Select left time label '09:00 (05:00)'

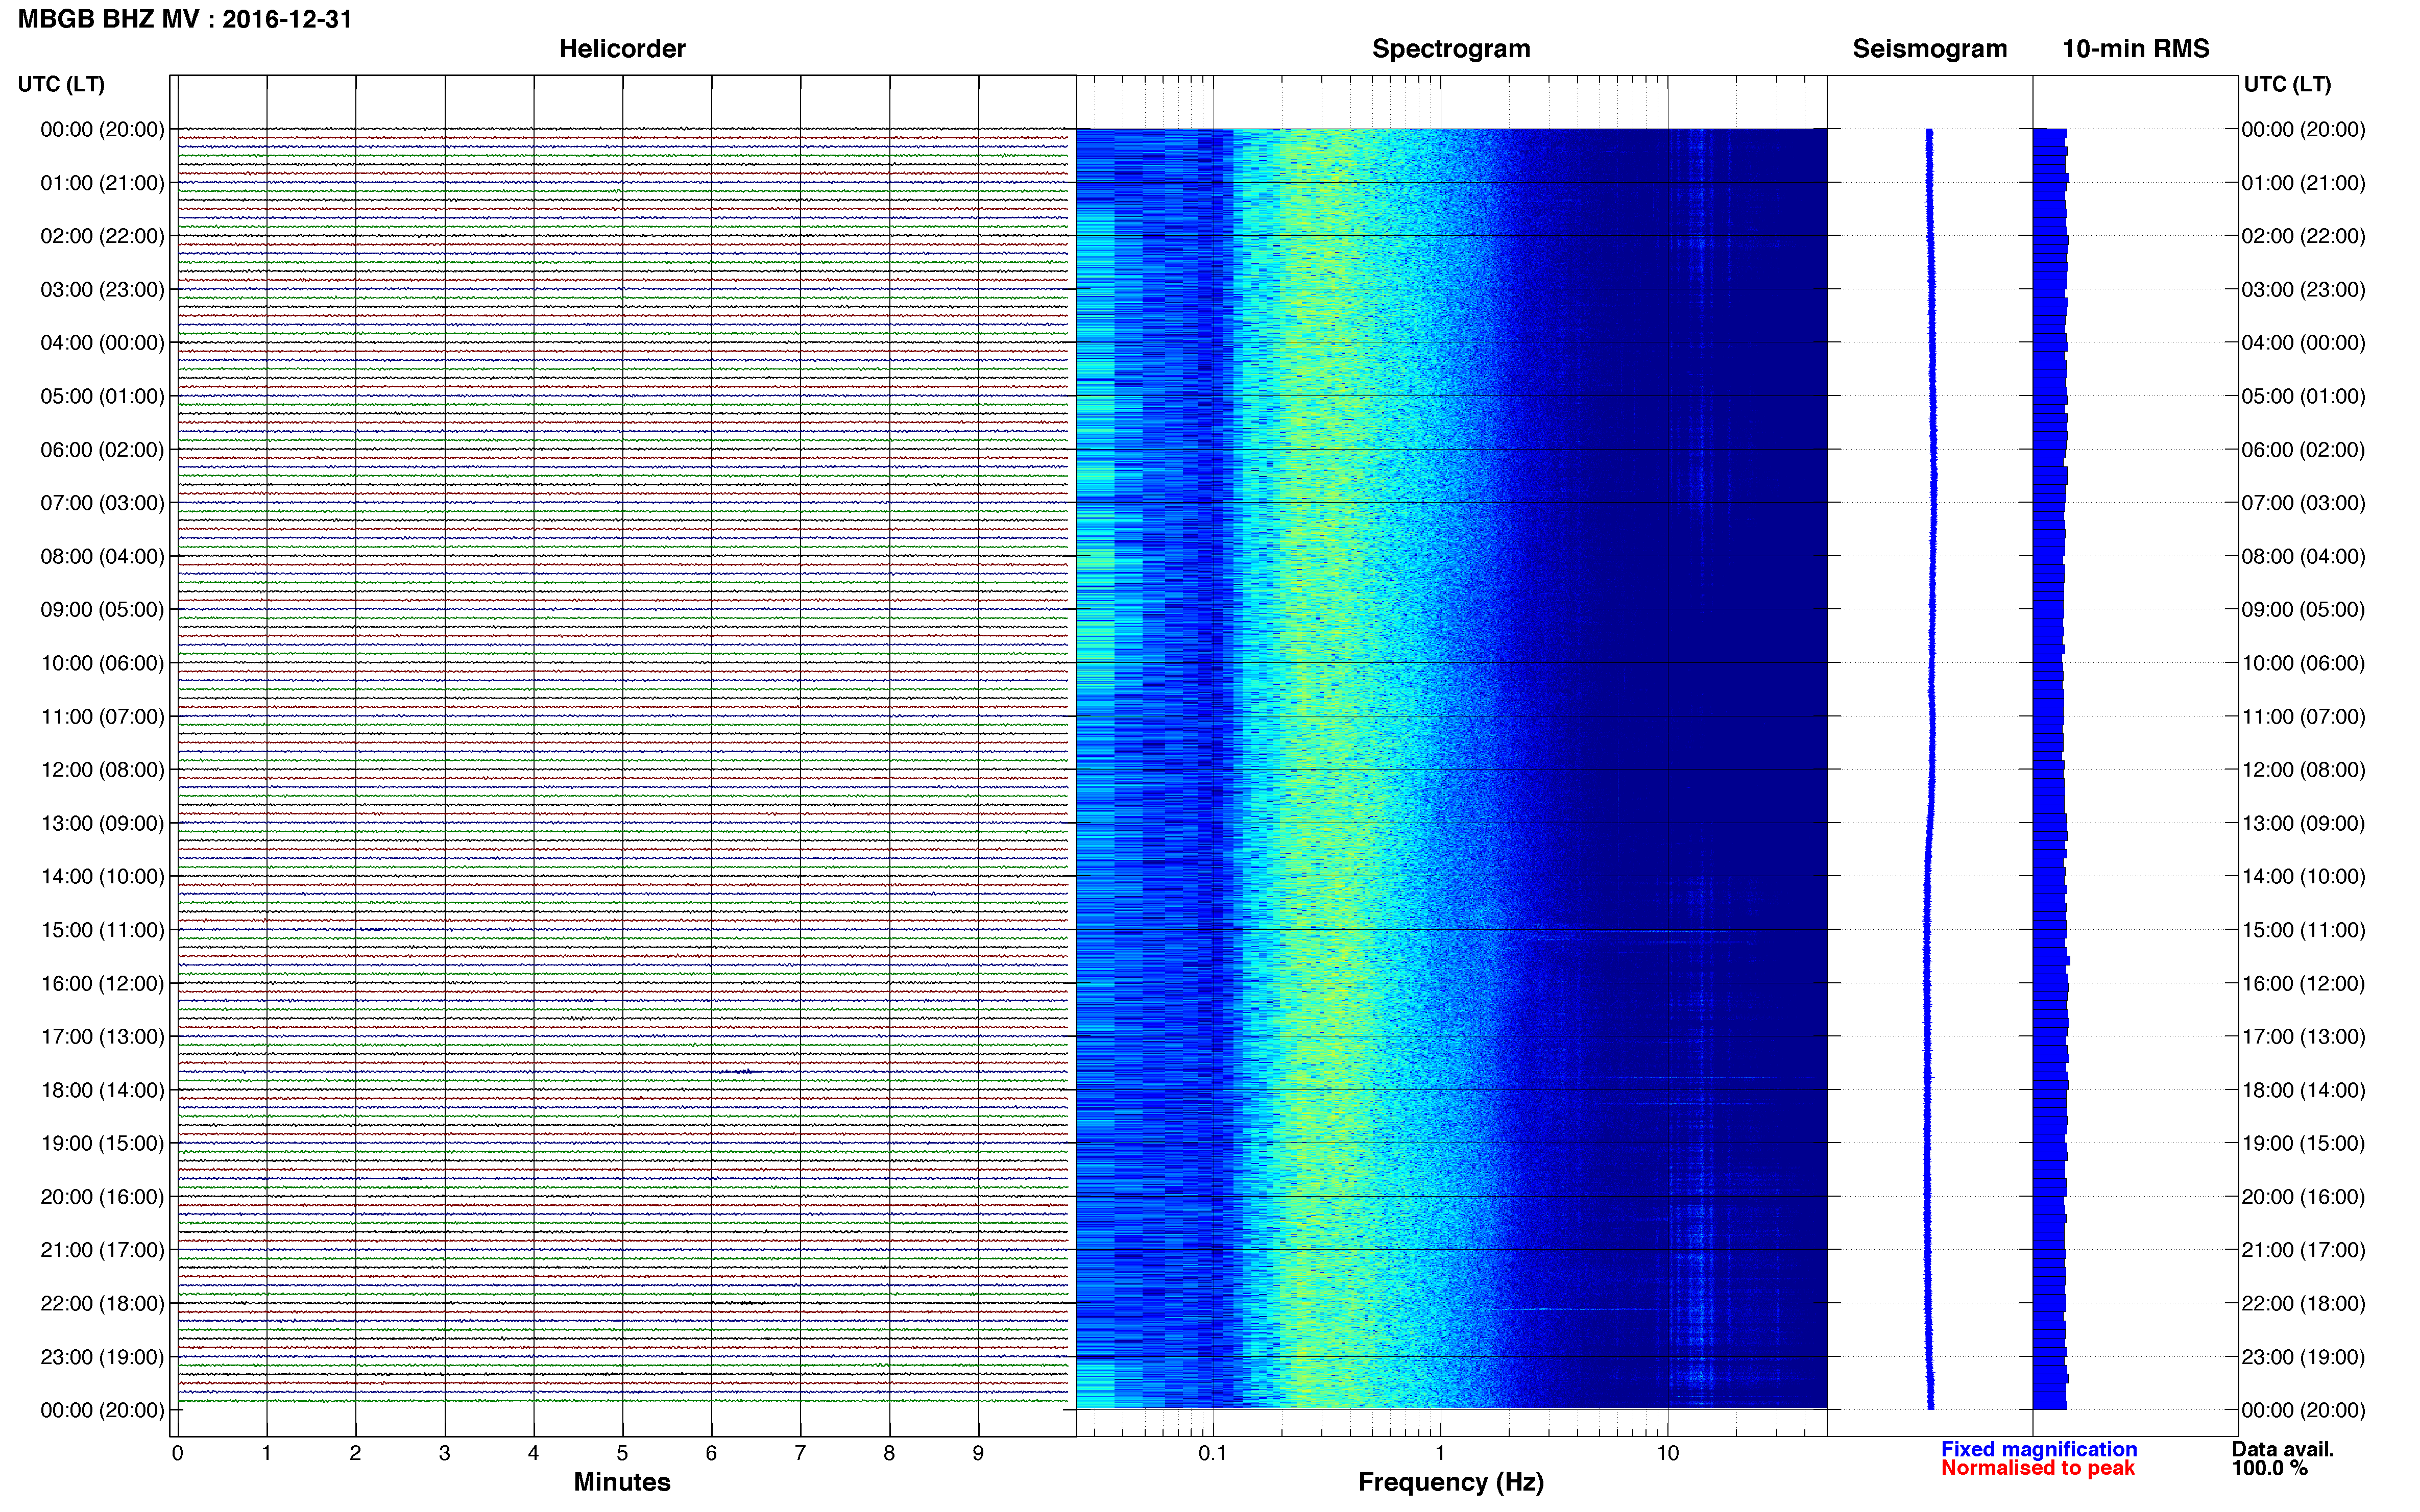click(102, 610)
